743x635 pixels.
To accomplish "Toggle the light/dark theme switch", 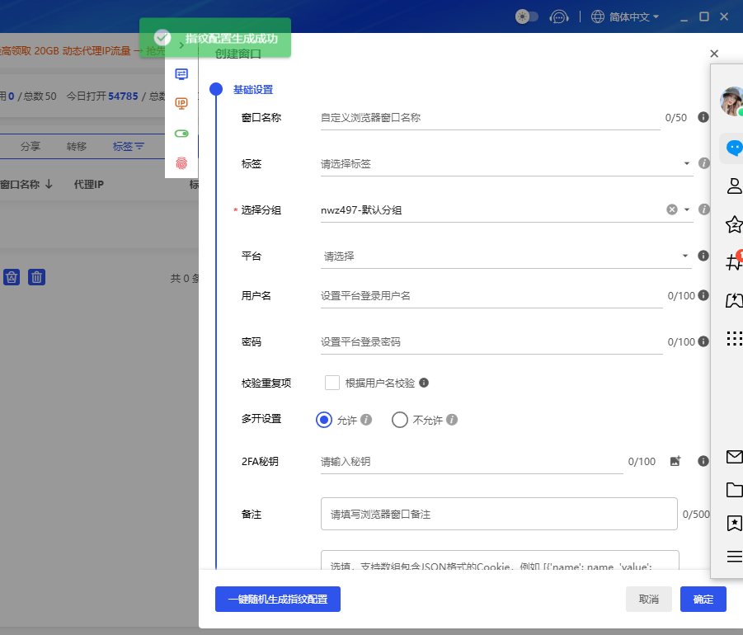I will coord(527,16).
